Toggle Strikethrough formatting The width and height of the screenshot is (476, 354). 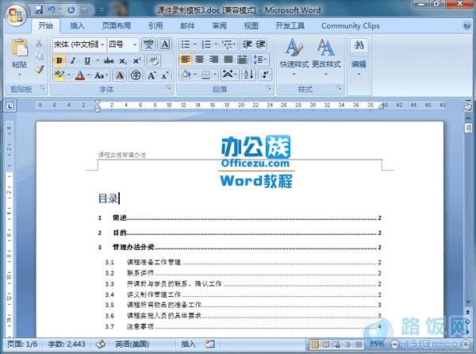click(109, 61)
